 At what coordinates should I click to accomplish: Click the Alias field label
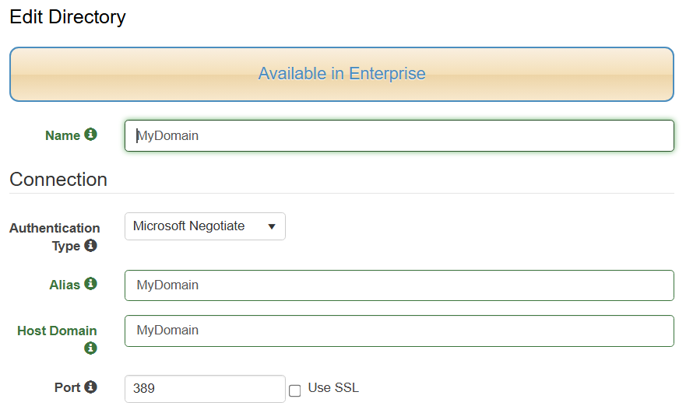coord(65,285)
